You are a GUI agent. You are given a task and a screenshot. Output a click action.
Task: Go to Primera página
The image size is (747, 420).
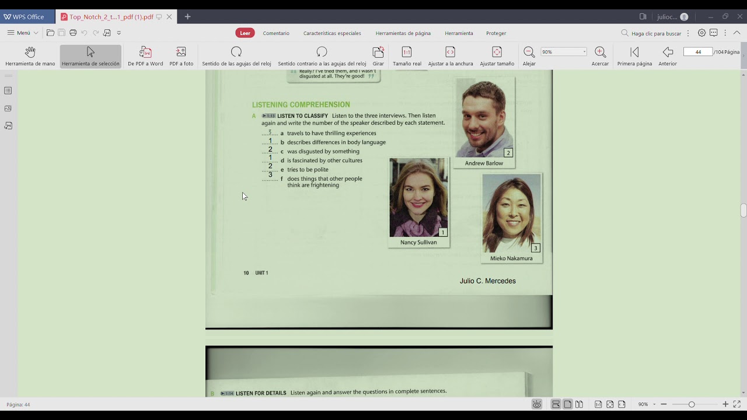pyautogui.click(x=634, y=57)
